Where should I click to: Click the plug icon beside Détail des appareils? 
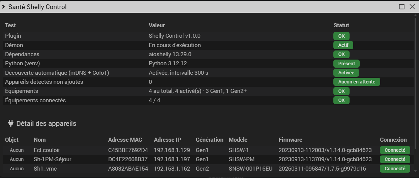point(10,123)
